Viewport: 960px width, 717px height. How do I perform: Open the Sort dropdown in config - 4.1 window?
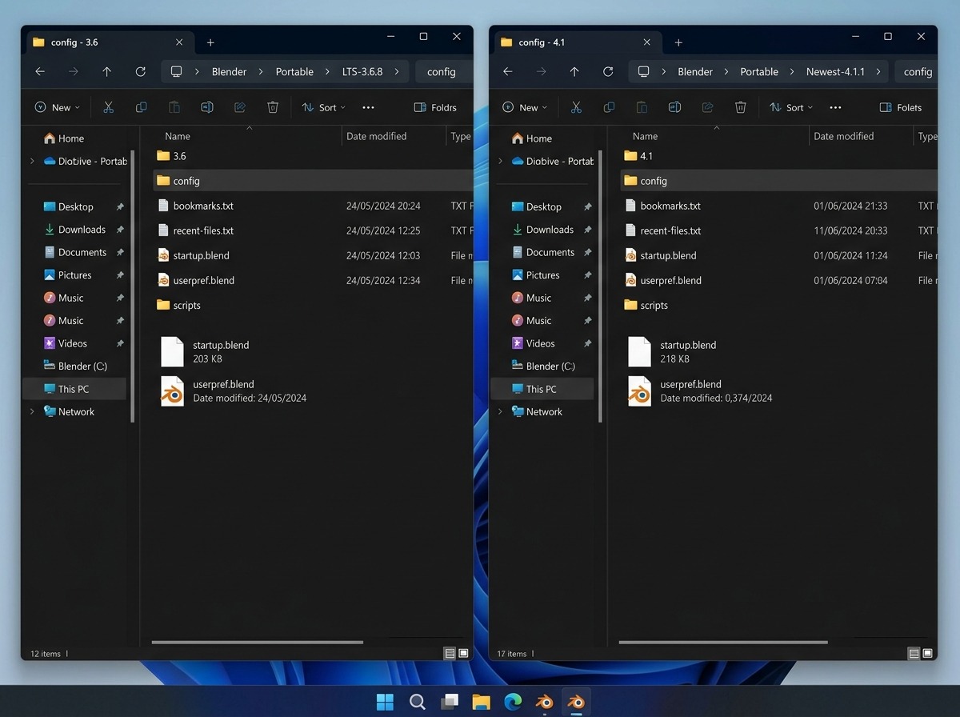pyautogui.click(x=790, y=107)
